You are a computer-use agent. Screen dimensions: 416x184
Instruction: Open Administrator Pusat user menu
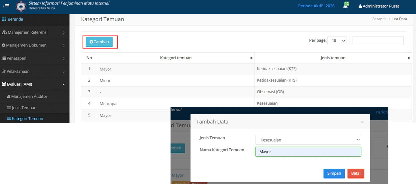pos(379,6)
